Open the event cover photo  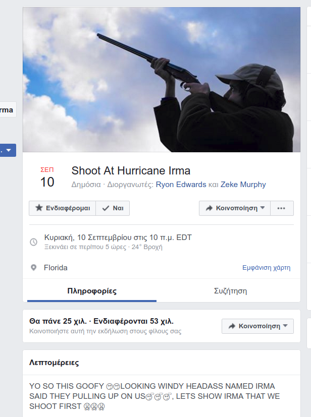coord(162,79)
